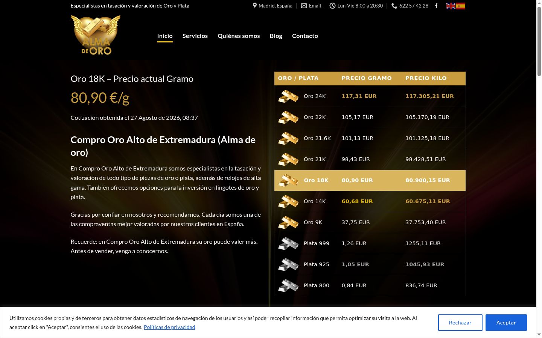Go to Quiénes somos page
Image resolution: width=542 pixels, height=338 pixels.
239,36
